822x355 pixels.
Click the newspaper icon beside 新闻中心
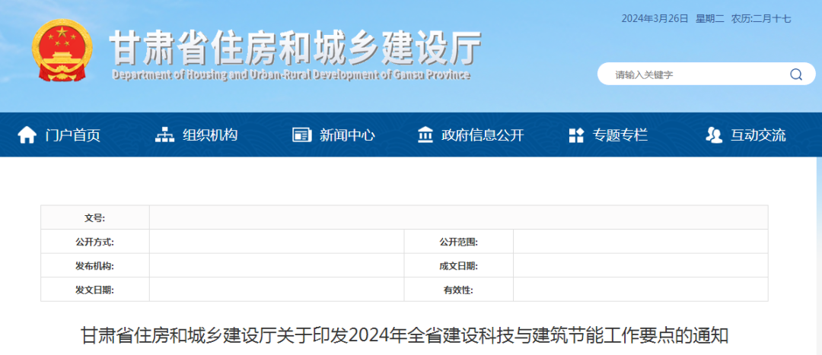pos(302,135)
